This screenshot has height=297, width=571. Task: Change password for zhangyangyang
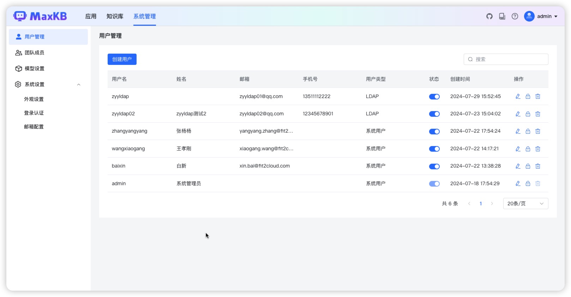tap(528, 131)
